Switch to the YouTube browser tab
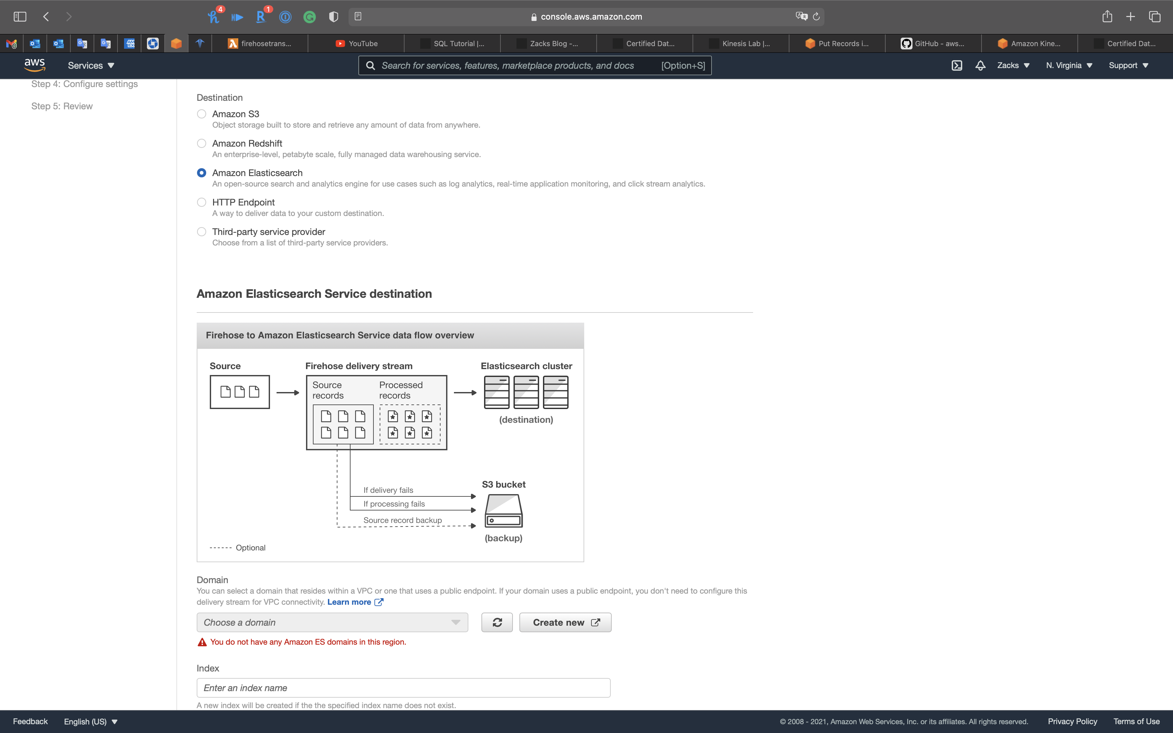 click(x=356, y=44)
